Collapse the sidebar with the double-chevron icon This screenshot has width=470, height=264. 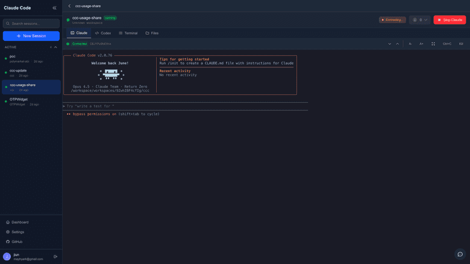(x=54, y=8)
